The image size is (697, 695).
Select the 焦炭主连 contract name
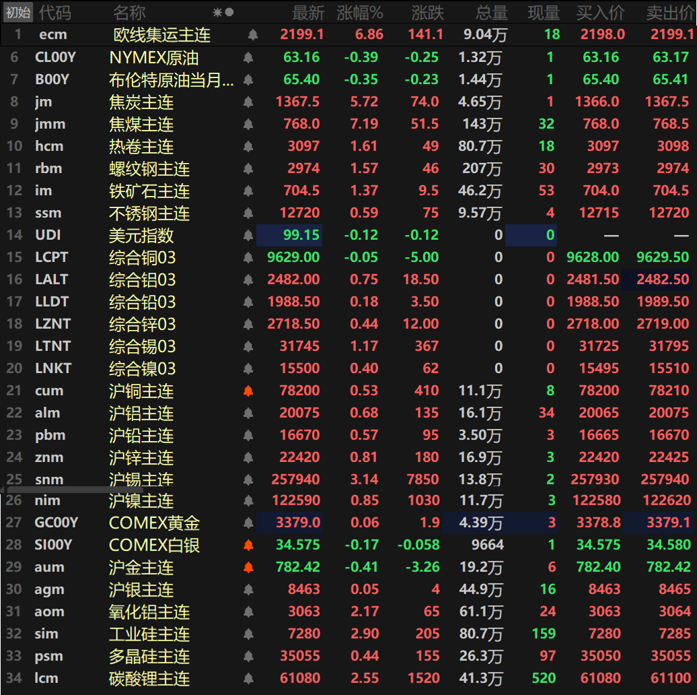141,102
